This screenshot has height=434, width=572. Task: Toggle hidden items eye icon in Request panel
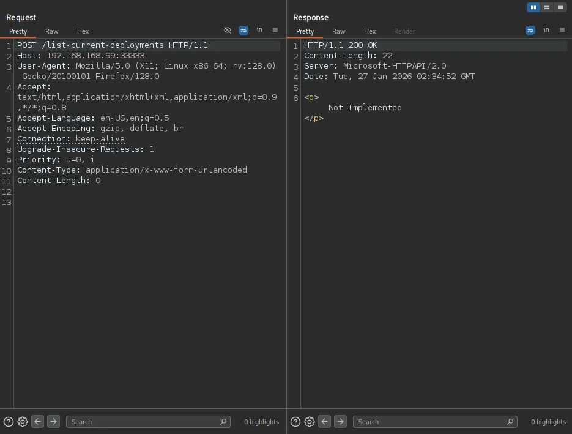[x=228, y=30]
